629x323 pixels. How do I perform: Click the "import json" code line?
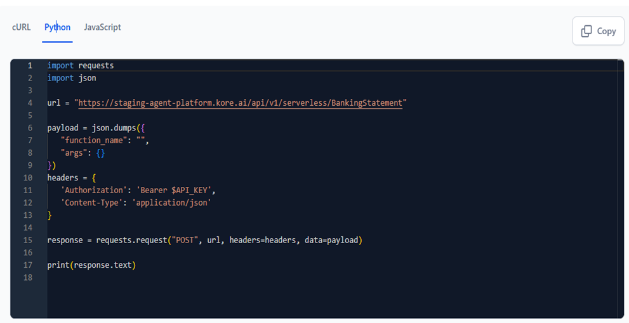pos(72,78)
